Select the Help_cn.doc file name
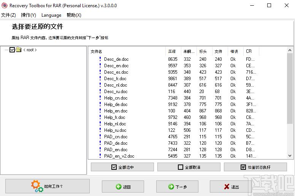Image resolution: width=295 pixels, height=196 pixels. click(116, 98)
